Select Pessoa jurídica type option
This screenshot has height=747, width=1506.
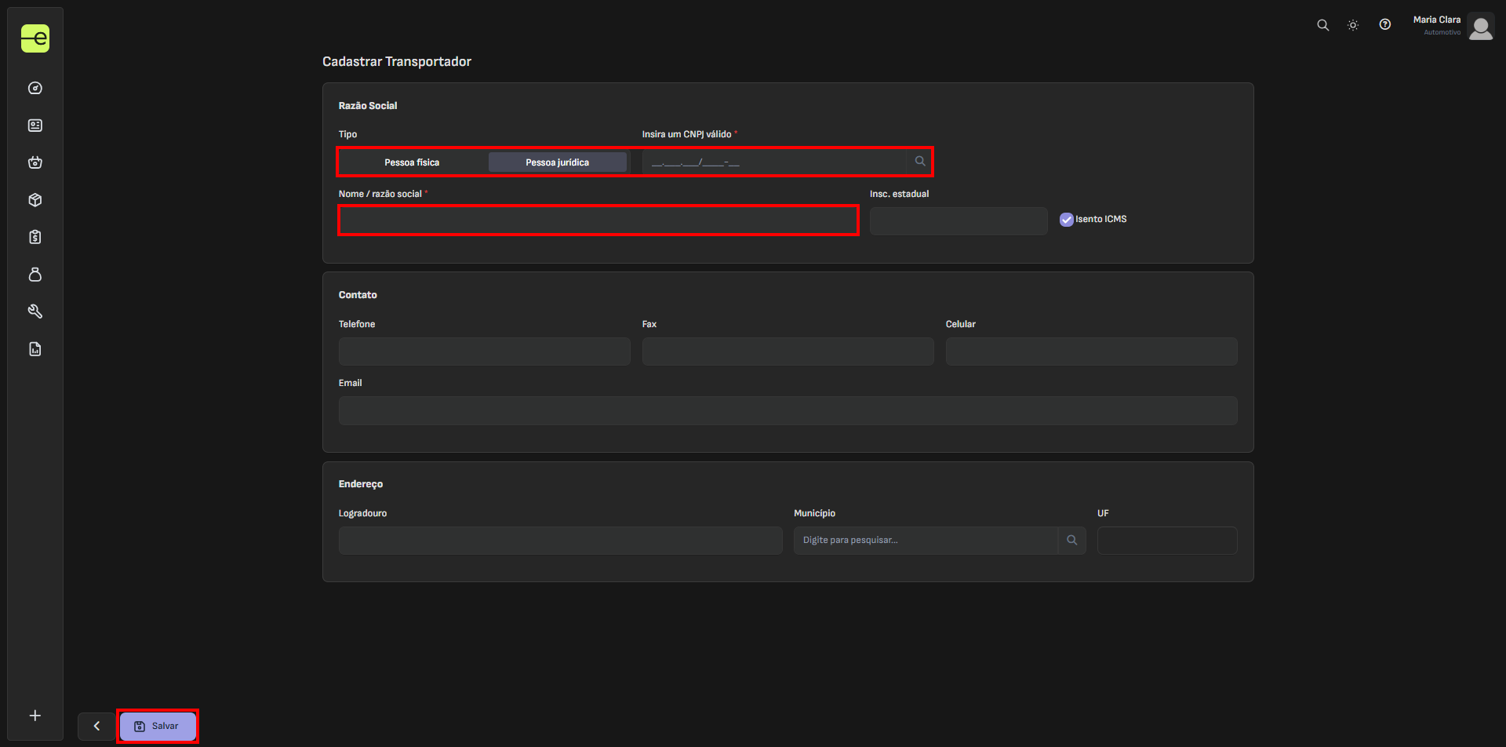pos(557,162)
